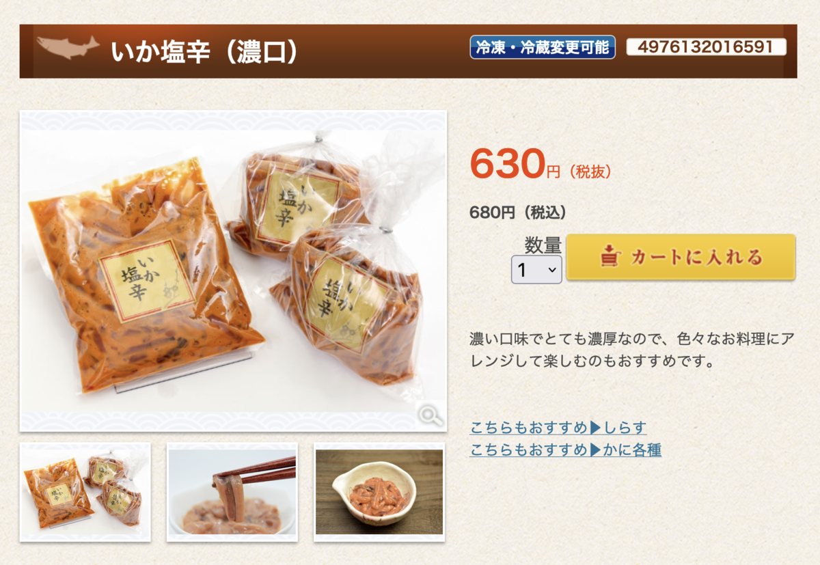The height and width of the screenshot is (565, 820).
Task: Click the 冷凍・冷蔵変更可能 badge
Action: 543,47
